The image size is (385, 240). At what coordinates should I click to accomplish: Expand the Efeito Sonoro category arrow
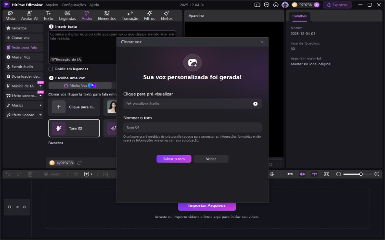tap(40, 115)
